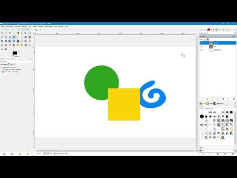Select the Bucket Fill tool

pyautogui.click(x=22, y=41)
